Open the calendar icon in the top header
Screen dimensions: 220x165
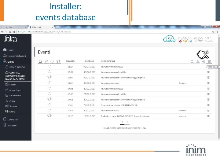(x=195, y=39)
